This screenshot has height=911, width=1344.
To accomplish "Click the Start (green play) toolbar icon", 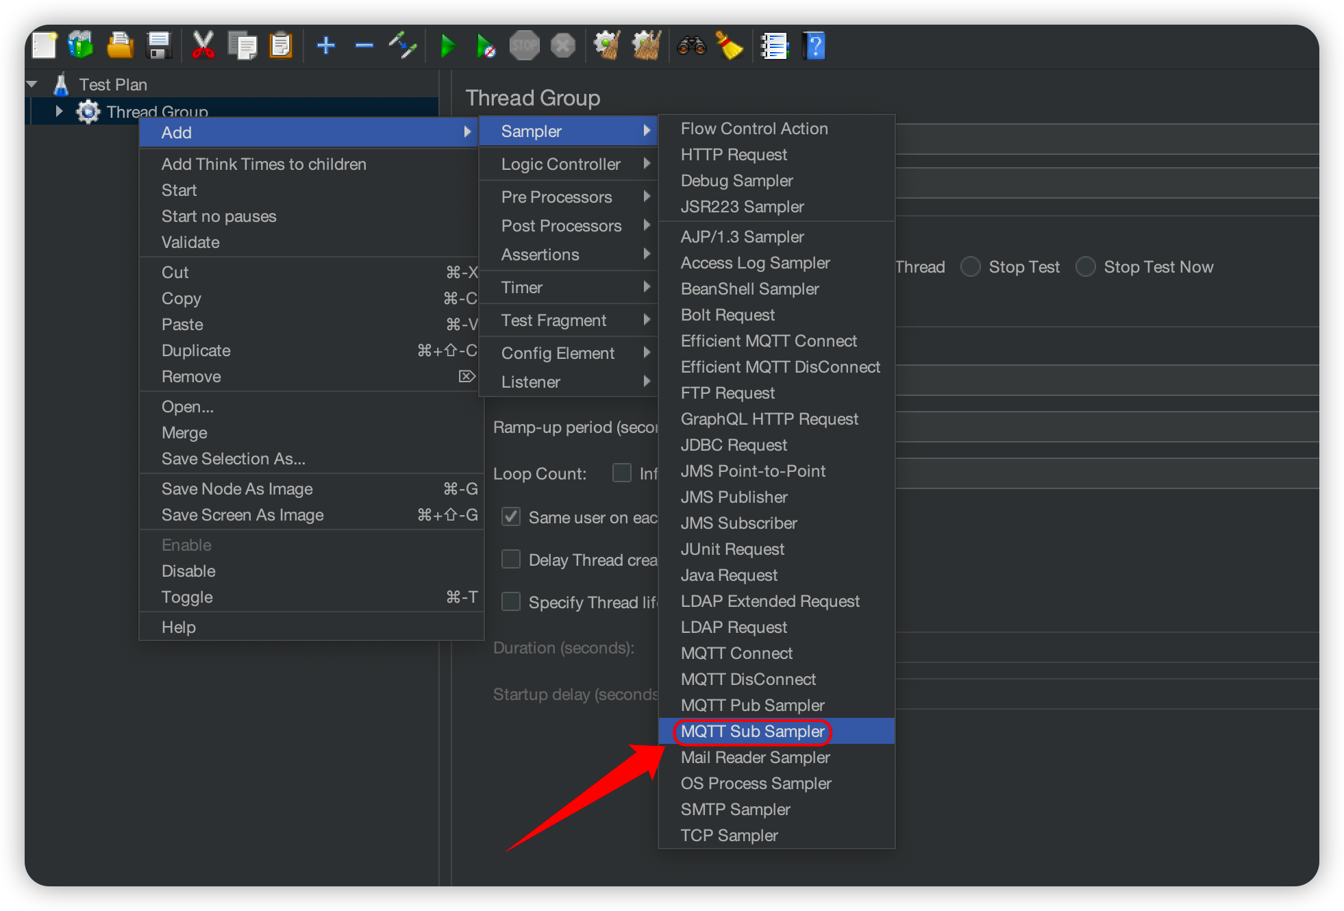I will pyautogui.click(x=447, y=46).
